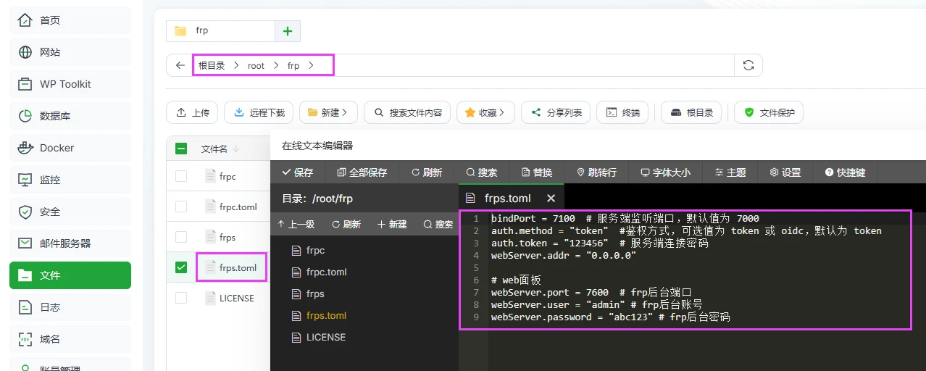
Task: Click 全部保存 save all in editor
Action: click(362, 172)
